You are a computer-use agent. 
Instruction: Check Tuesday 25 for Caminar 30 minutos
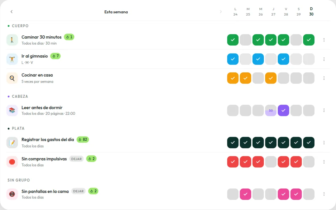pyautogui.click(x=245, y=40)
